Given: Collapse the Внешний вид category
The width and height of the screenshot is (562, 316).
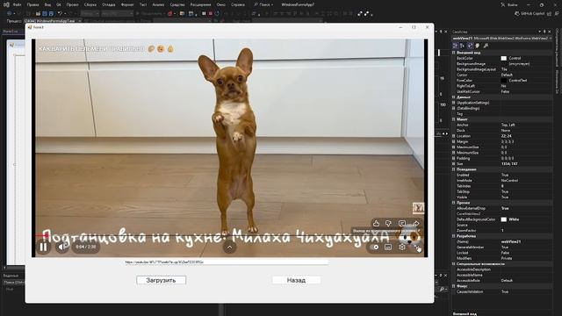Looking at the screenshot, I should pyautogui.click(x=454, y=53).
